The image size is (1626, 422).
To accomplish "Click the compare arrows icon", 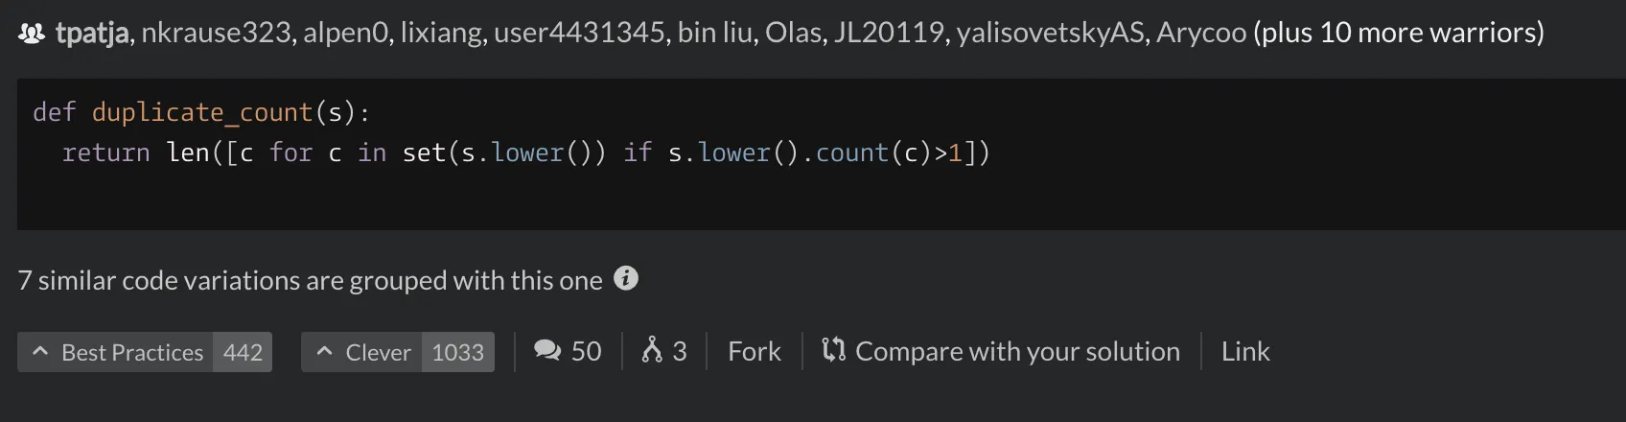I will [x=833, y=350].
